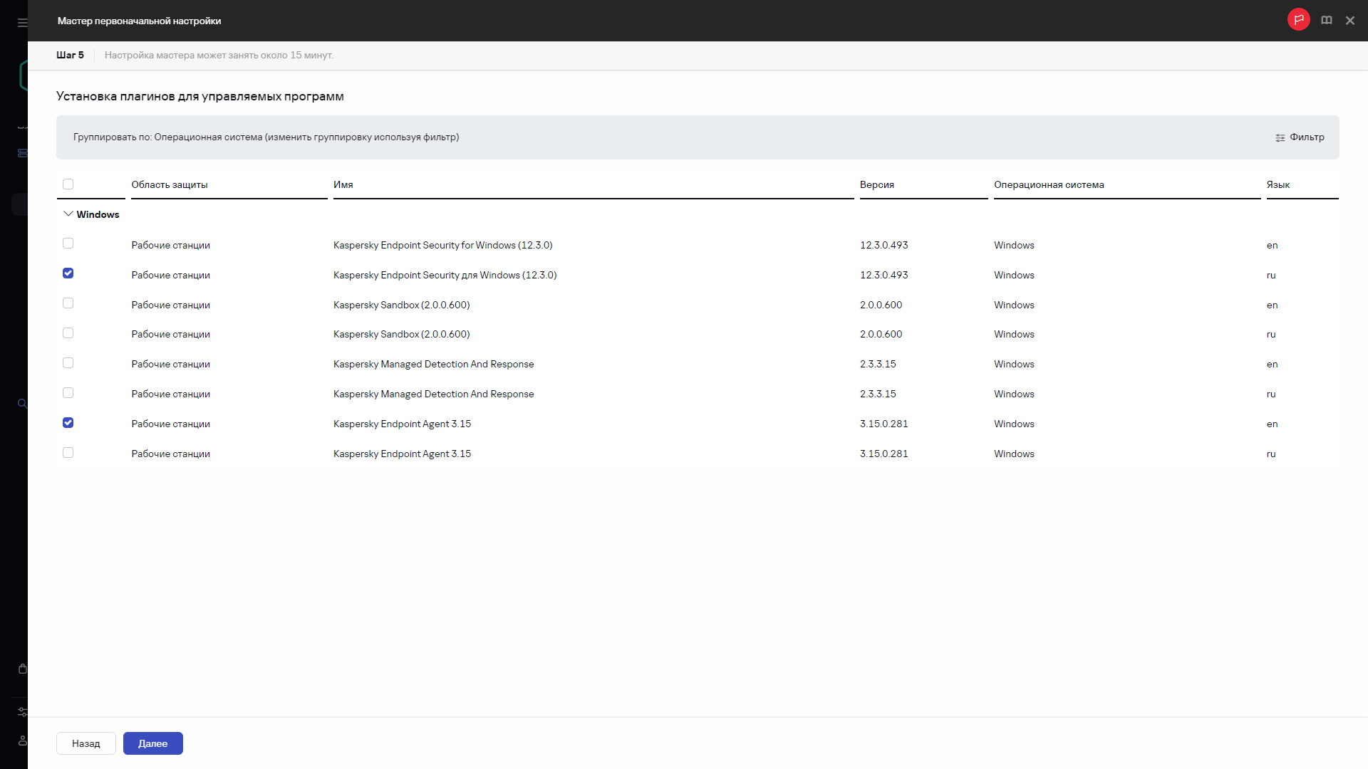
Task: Click Managed Detection And Response name, ru row
Action: click(433, 394)
